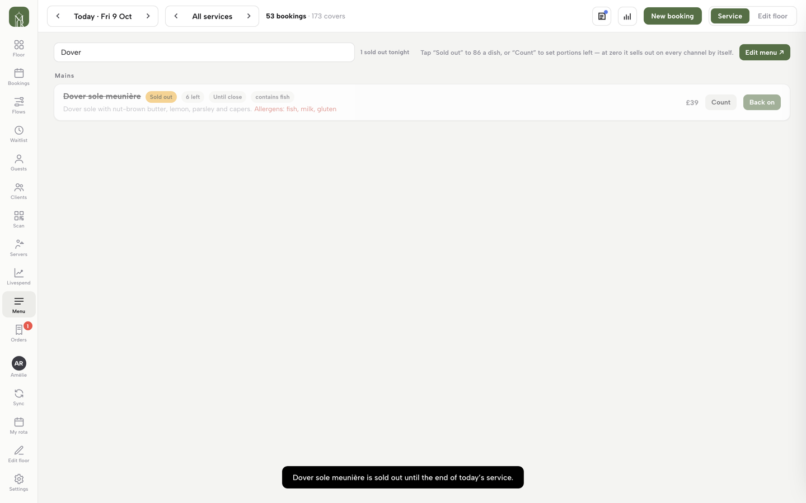Open Edit menu link button
Viewport: 806px width, 503px height.
click(765, 53)
